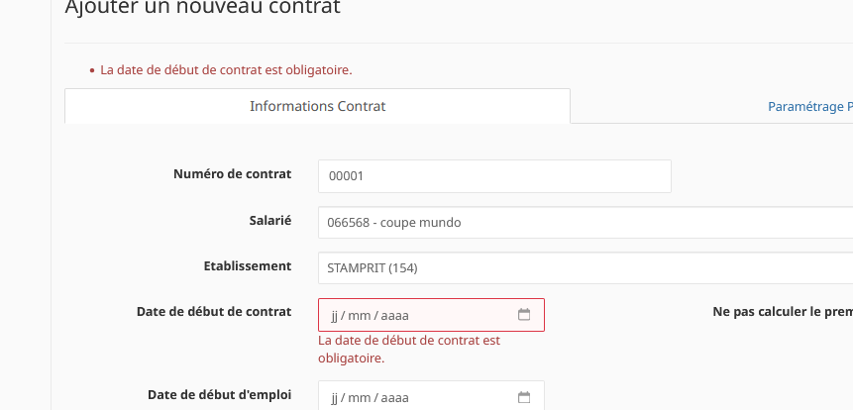Click the Date de début d'emploi label
The width and height of the screenshot is (853, 410).
coord(219,395)
